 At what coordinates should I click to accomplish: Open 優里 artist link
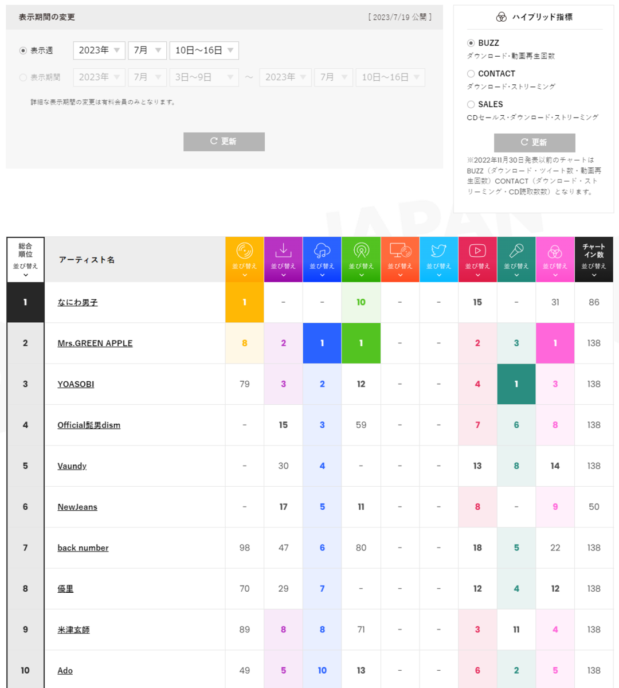point(65,589)
